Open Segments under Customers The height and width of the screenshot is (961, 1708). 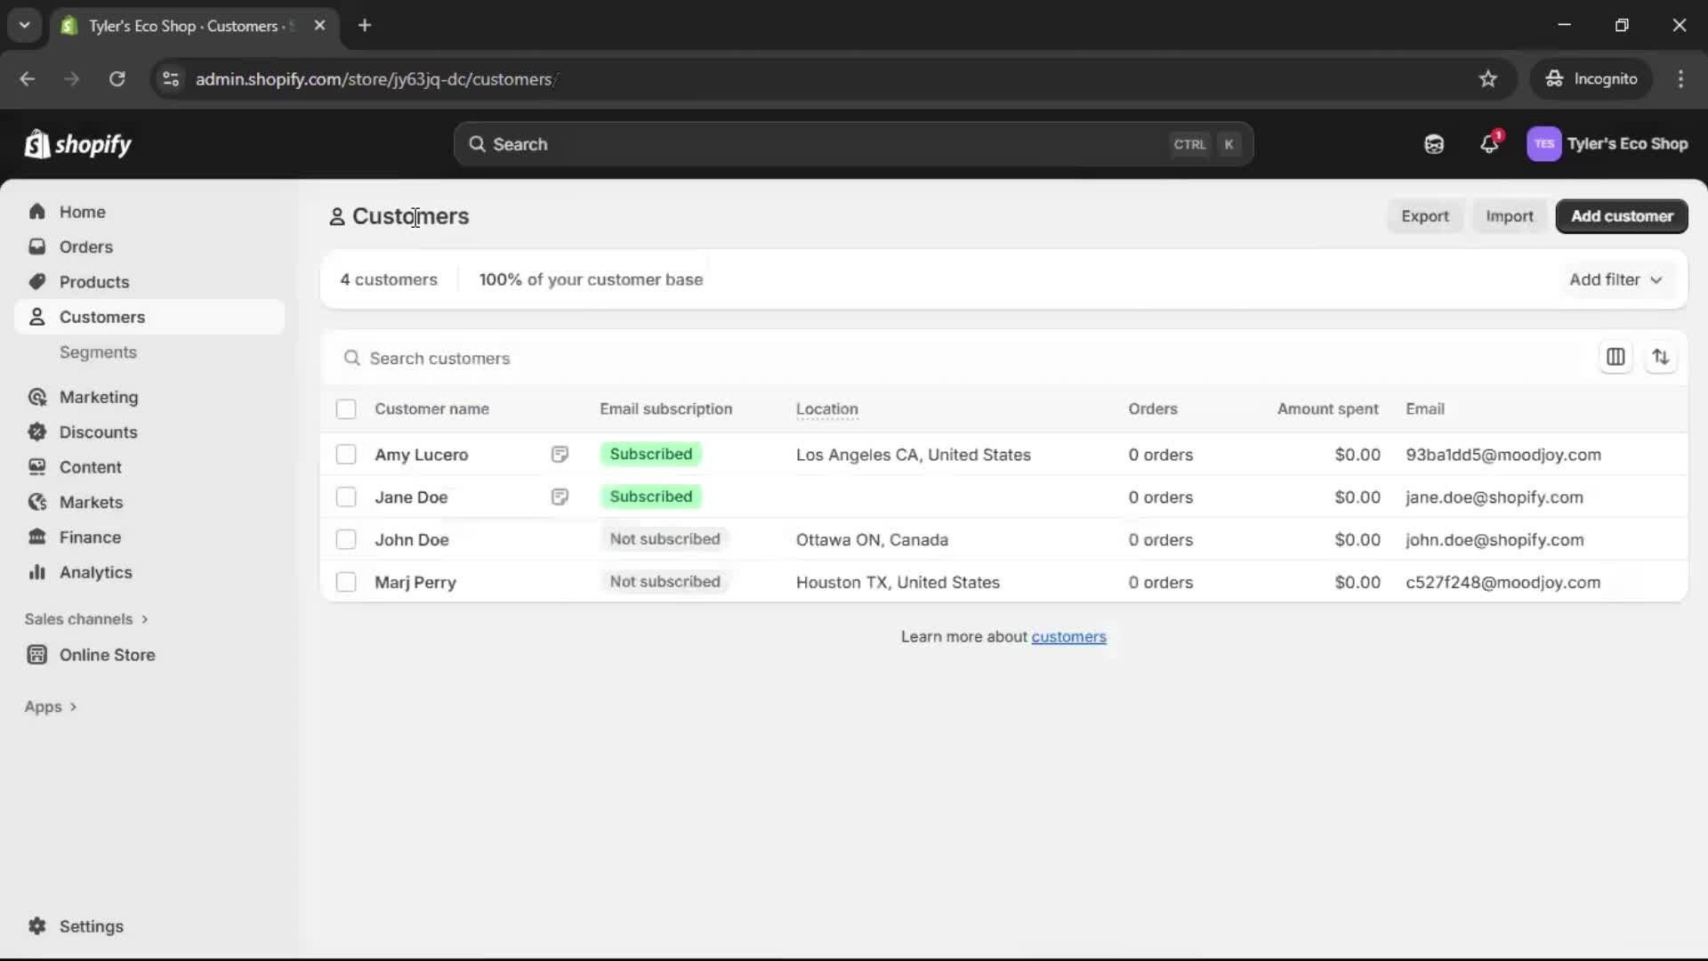pyautogui.click(x=99, y=352)
